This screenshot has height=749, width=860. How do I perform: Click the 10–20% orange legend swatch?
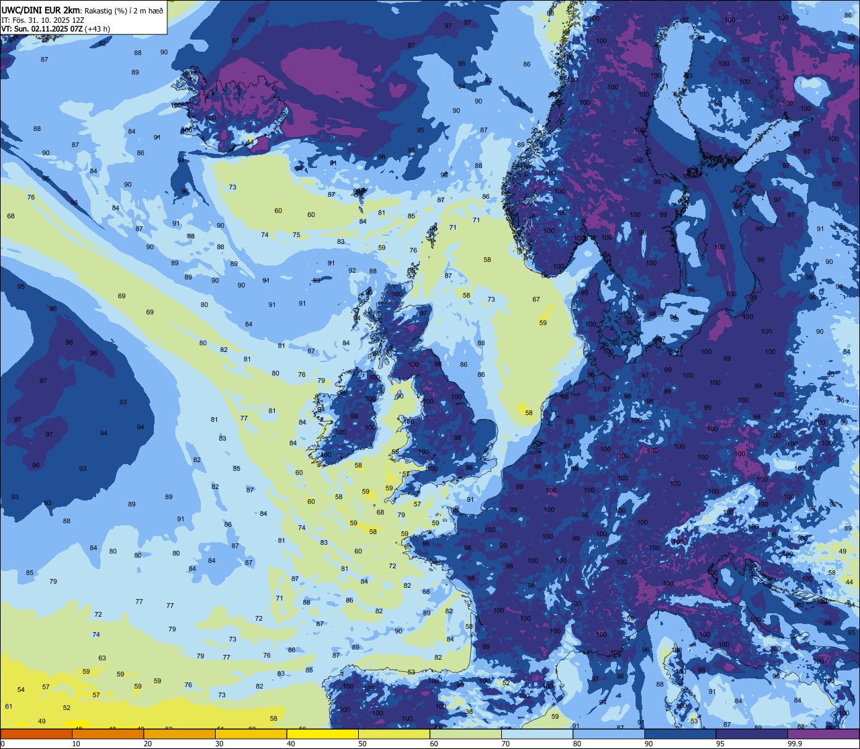[107, 734]
